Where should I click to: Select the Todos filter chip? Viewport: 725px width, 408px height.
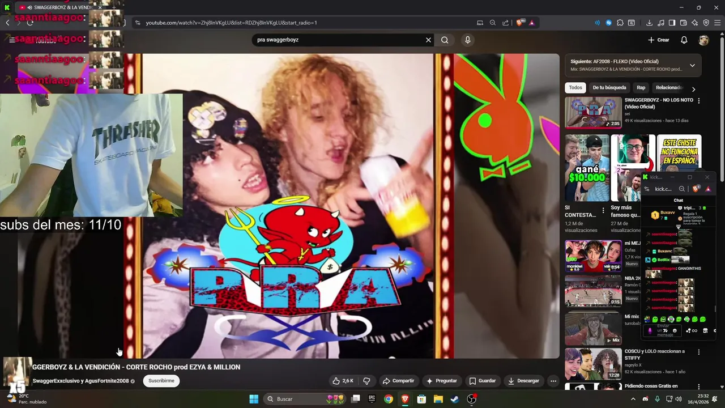point(575,88)
